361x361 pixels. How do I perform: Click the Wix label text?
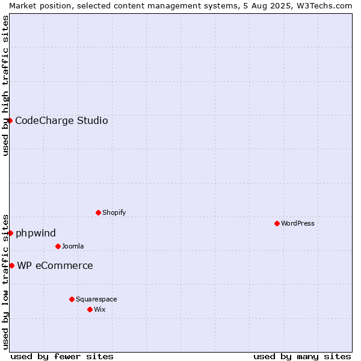coord(100,309)
